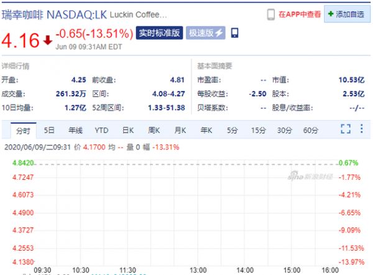Select the 分时 intraday tab

coord(23,130)
